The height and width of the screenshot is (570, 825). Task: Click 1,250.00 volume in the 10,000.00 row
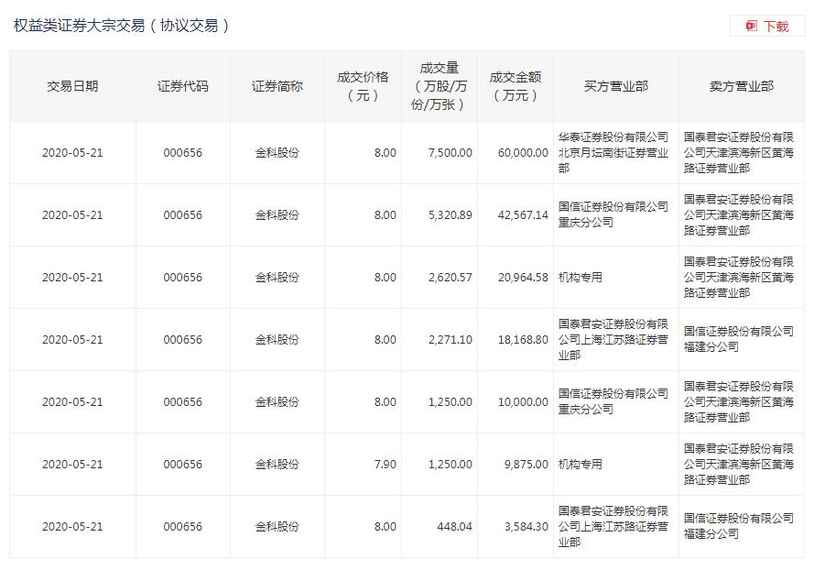tap(450, 402)
